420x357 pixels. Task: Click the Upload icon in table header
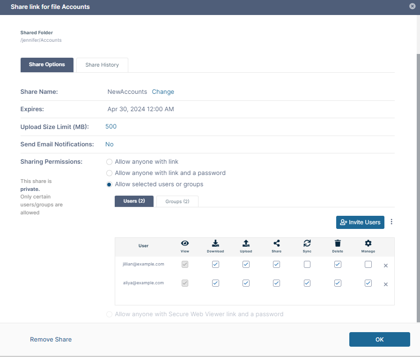pos(246,243)
